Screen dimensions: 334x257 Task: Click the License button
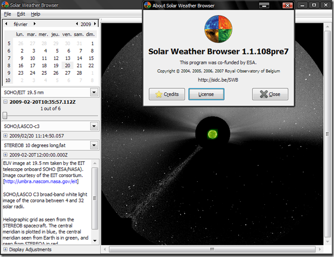click(206, 94)
